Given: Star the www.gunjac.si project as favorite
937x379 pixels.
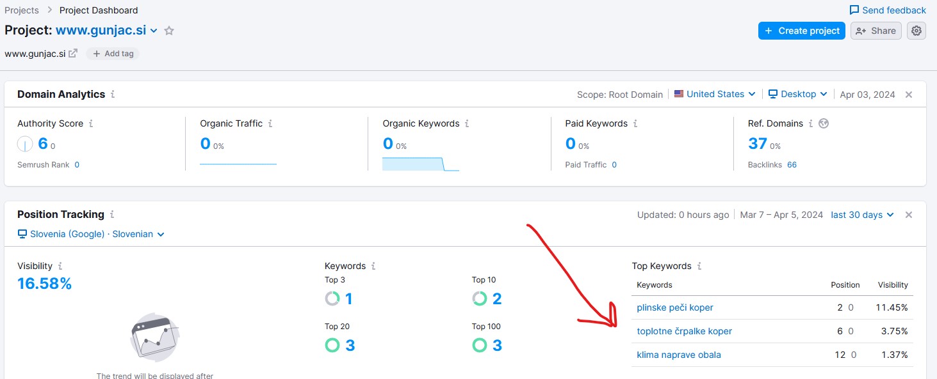Looking at the screenshot, I should (169, 31).
